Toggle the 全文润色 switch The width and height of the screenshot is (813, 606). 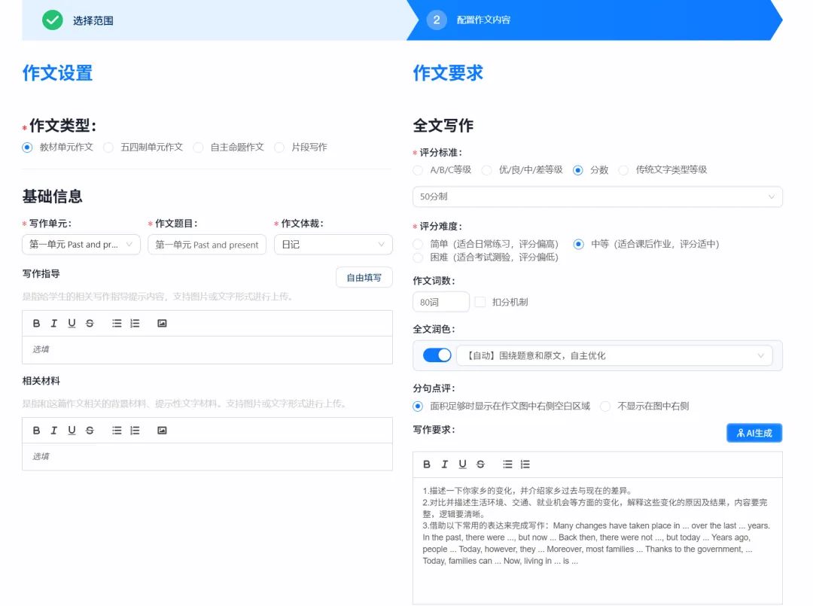pos(437,355)
